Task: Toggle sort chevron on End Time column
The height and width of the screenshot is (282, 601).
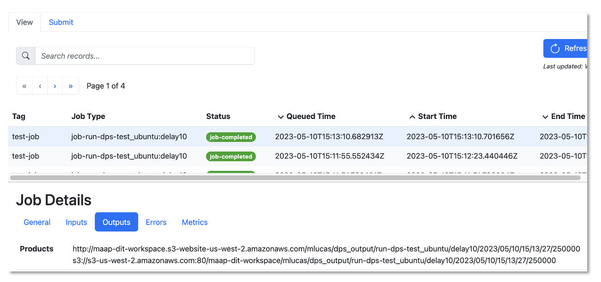Action: pos(545,117)
